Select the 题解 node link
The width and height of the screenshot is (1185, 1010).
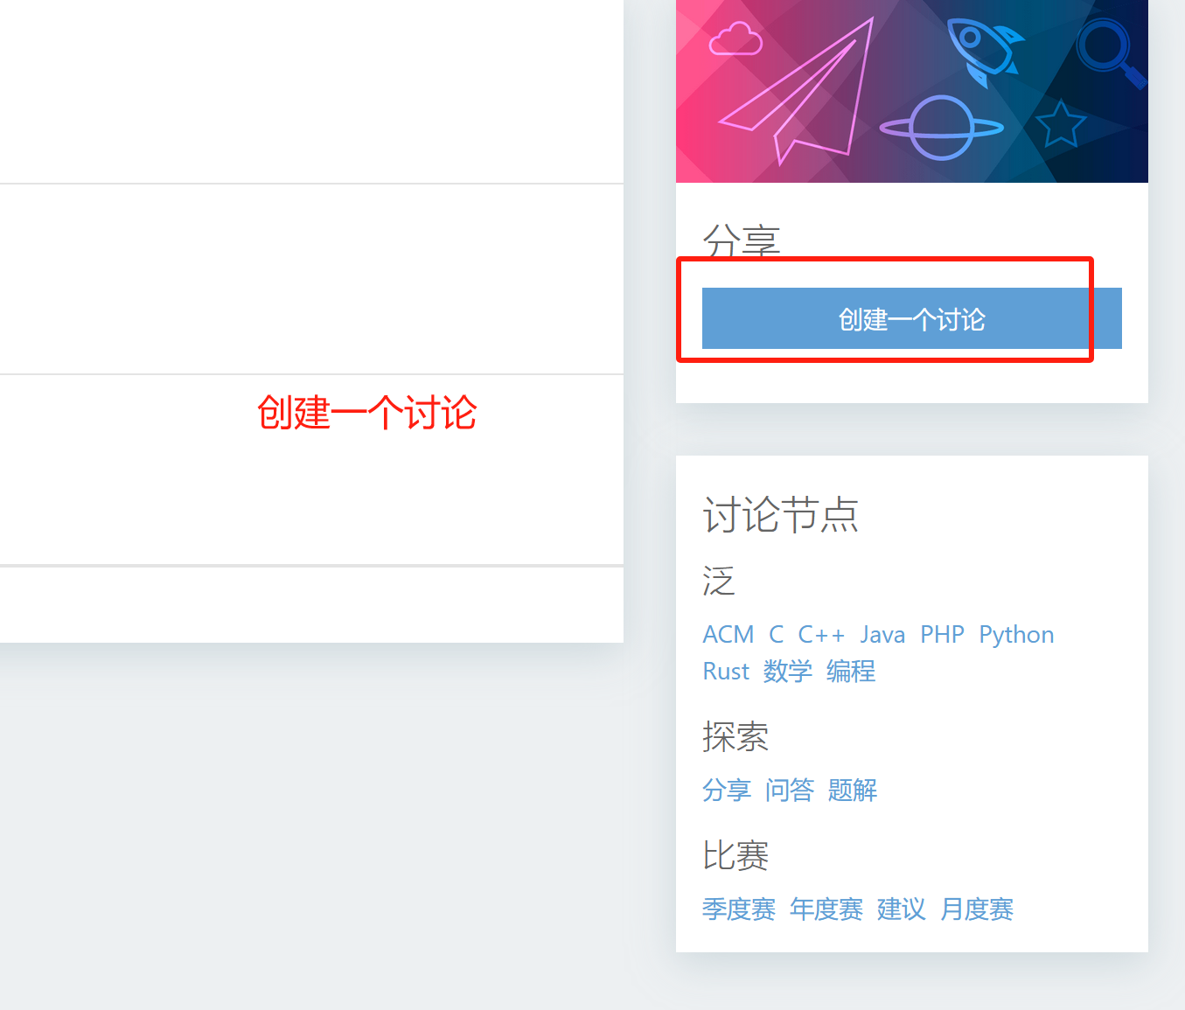click(x=852, y=790)
